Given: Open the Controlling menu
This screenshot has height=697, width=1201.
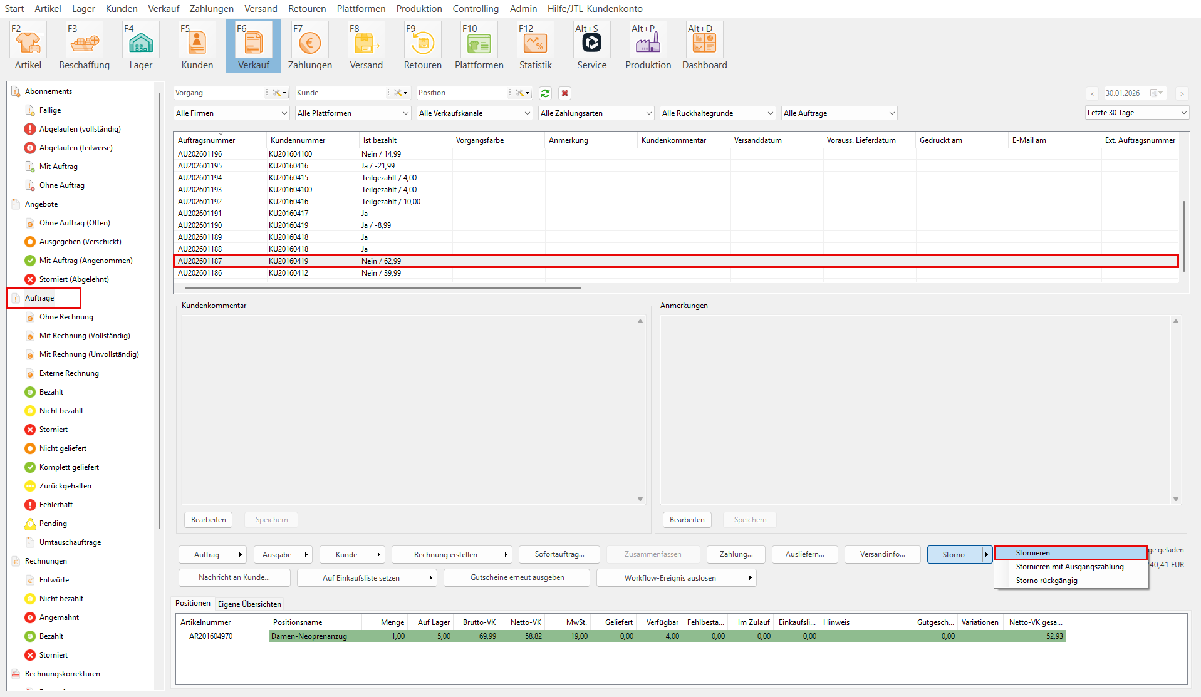Looking at the screenshot, I should point(476,9).
